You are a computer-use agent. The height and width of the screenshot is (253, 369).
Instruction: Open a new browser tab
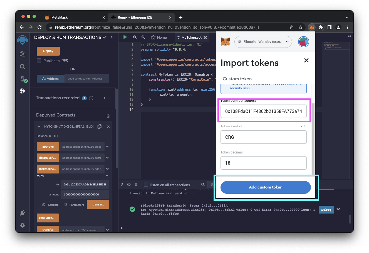pyautogui.click(x=181, y=18)
